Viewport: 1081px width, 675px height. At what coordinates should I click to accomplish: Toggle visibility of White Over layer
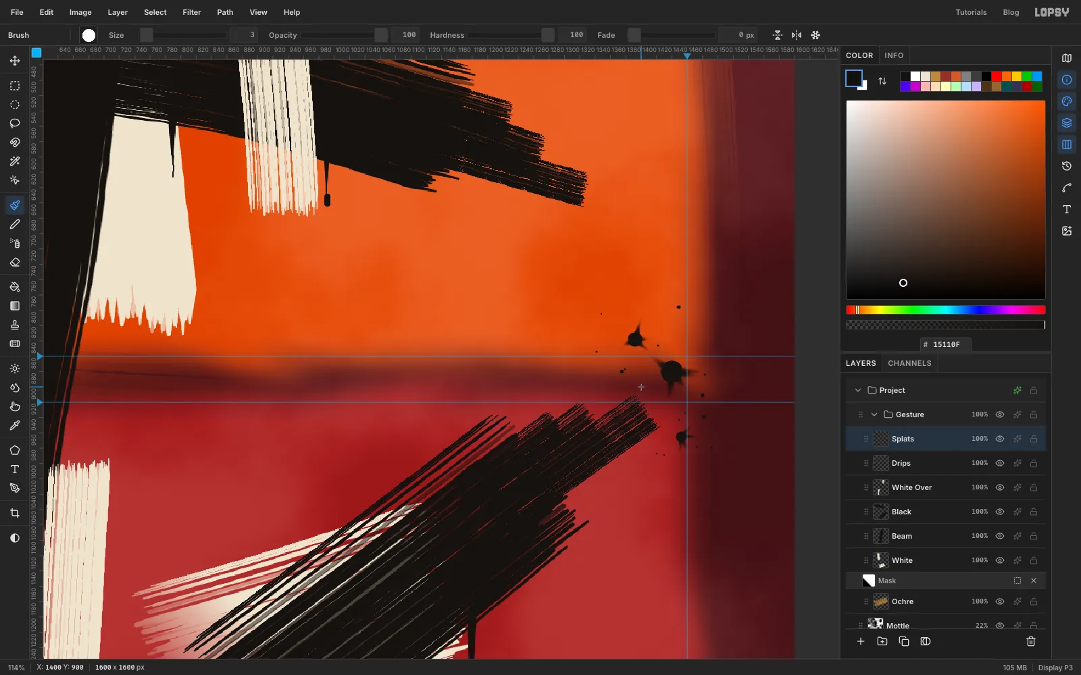point(1000,487)
